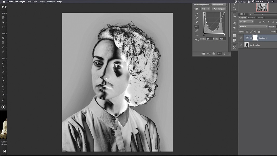Image resolution: width=277 pixels, height=156 pixels.
Task: Click the add plus button in the left sidebar
Action: point(3,107)
